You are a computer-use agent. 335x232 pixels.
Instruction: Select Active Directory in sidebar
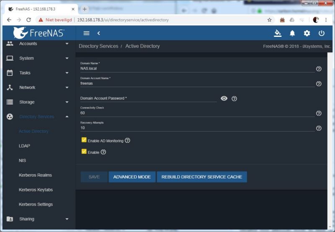coord(33,131)
